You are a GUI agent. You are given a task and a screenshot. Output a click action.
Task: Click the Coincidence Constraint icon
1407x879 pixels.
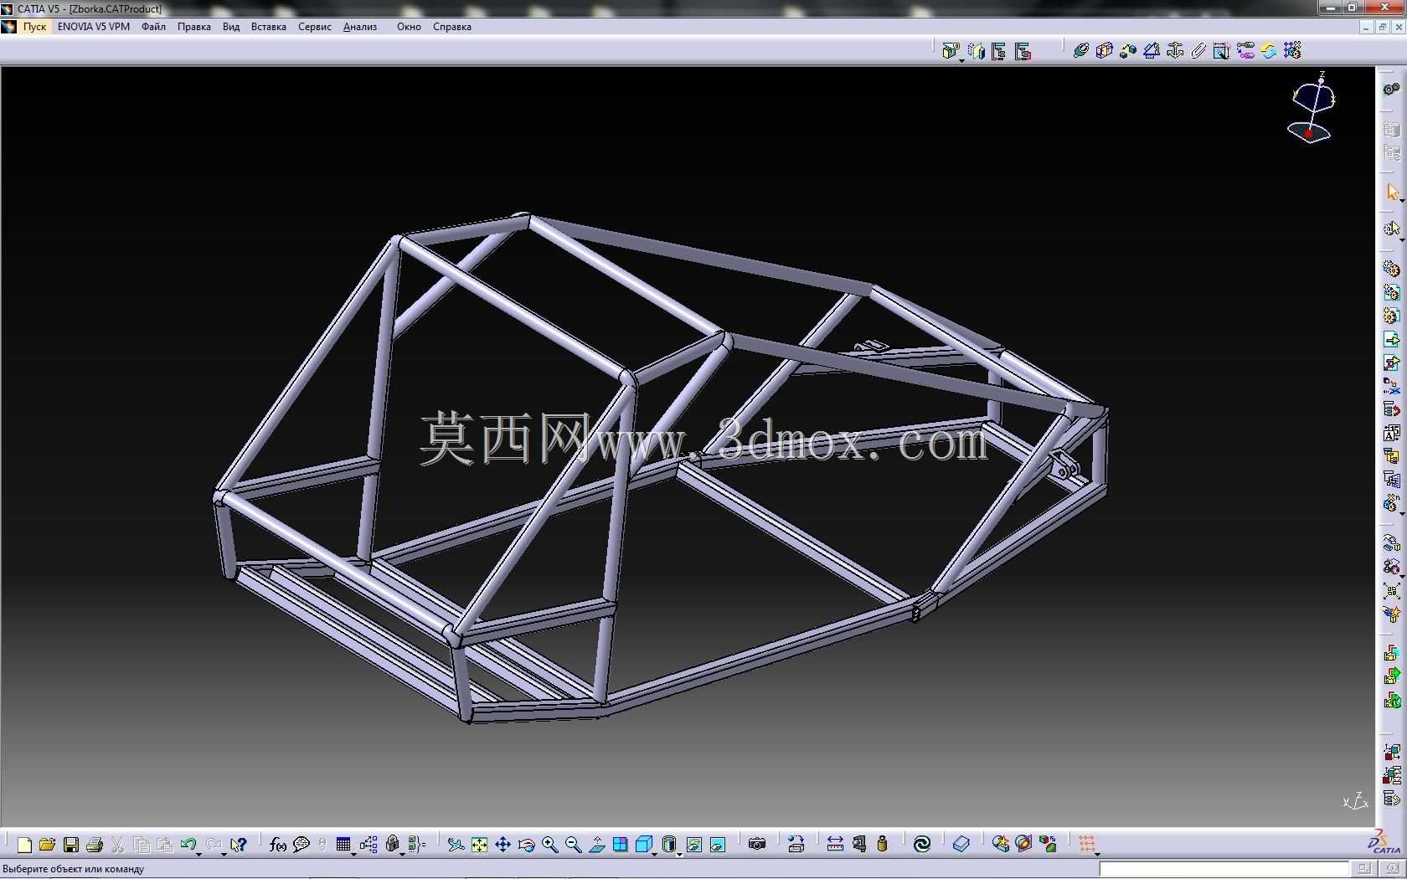(x=1081, y=51)
